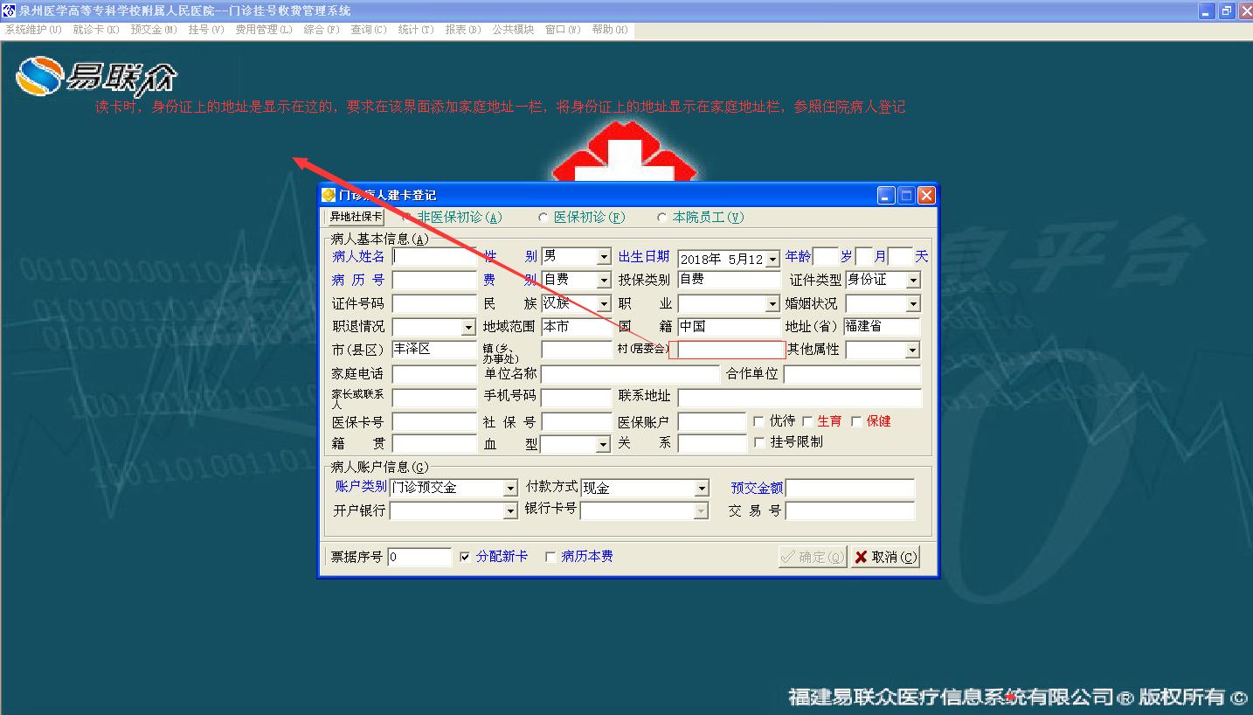Enable the 挂号限制 checkbox

tap(758, 442)
